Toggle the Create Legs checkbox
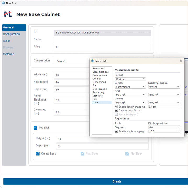The height and width of the screenshot is (188, 188). (38, 154)
